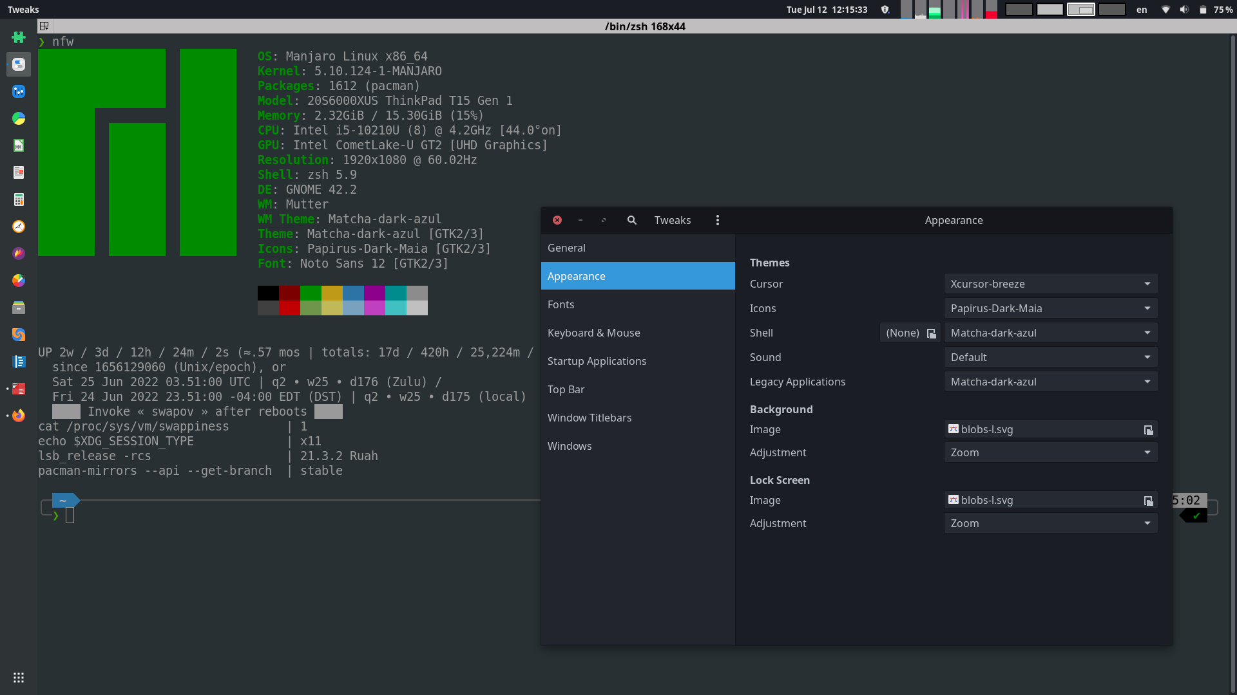
Task: Click the Wi-Fi icon in the top bar
Action: point(1165,10)
